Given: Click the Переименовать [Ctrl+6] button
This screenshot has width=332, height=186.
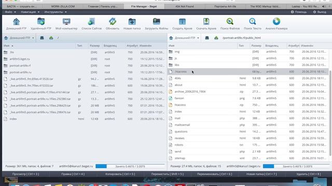Looking at the screenshot, I should pyautogui.click(x=214, y=174).
